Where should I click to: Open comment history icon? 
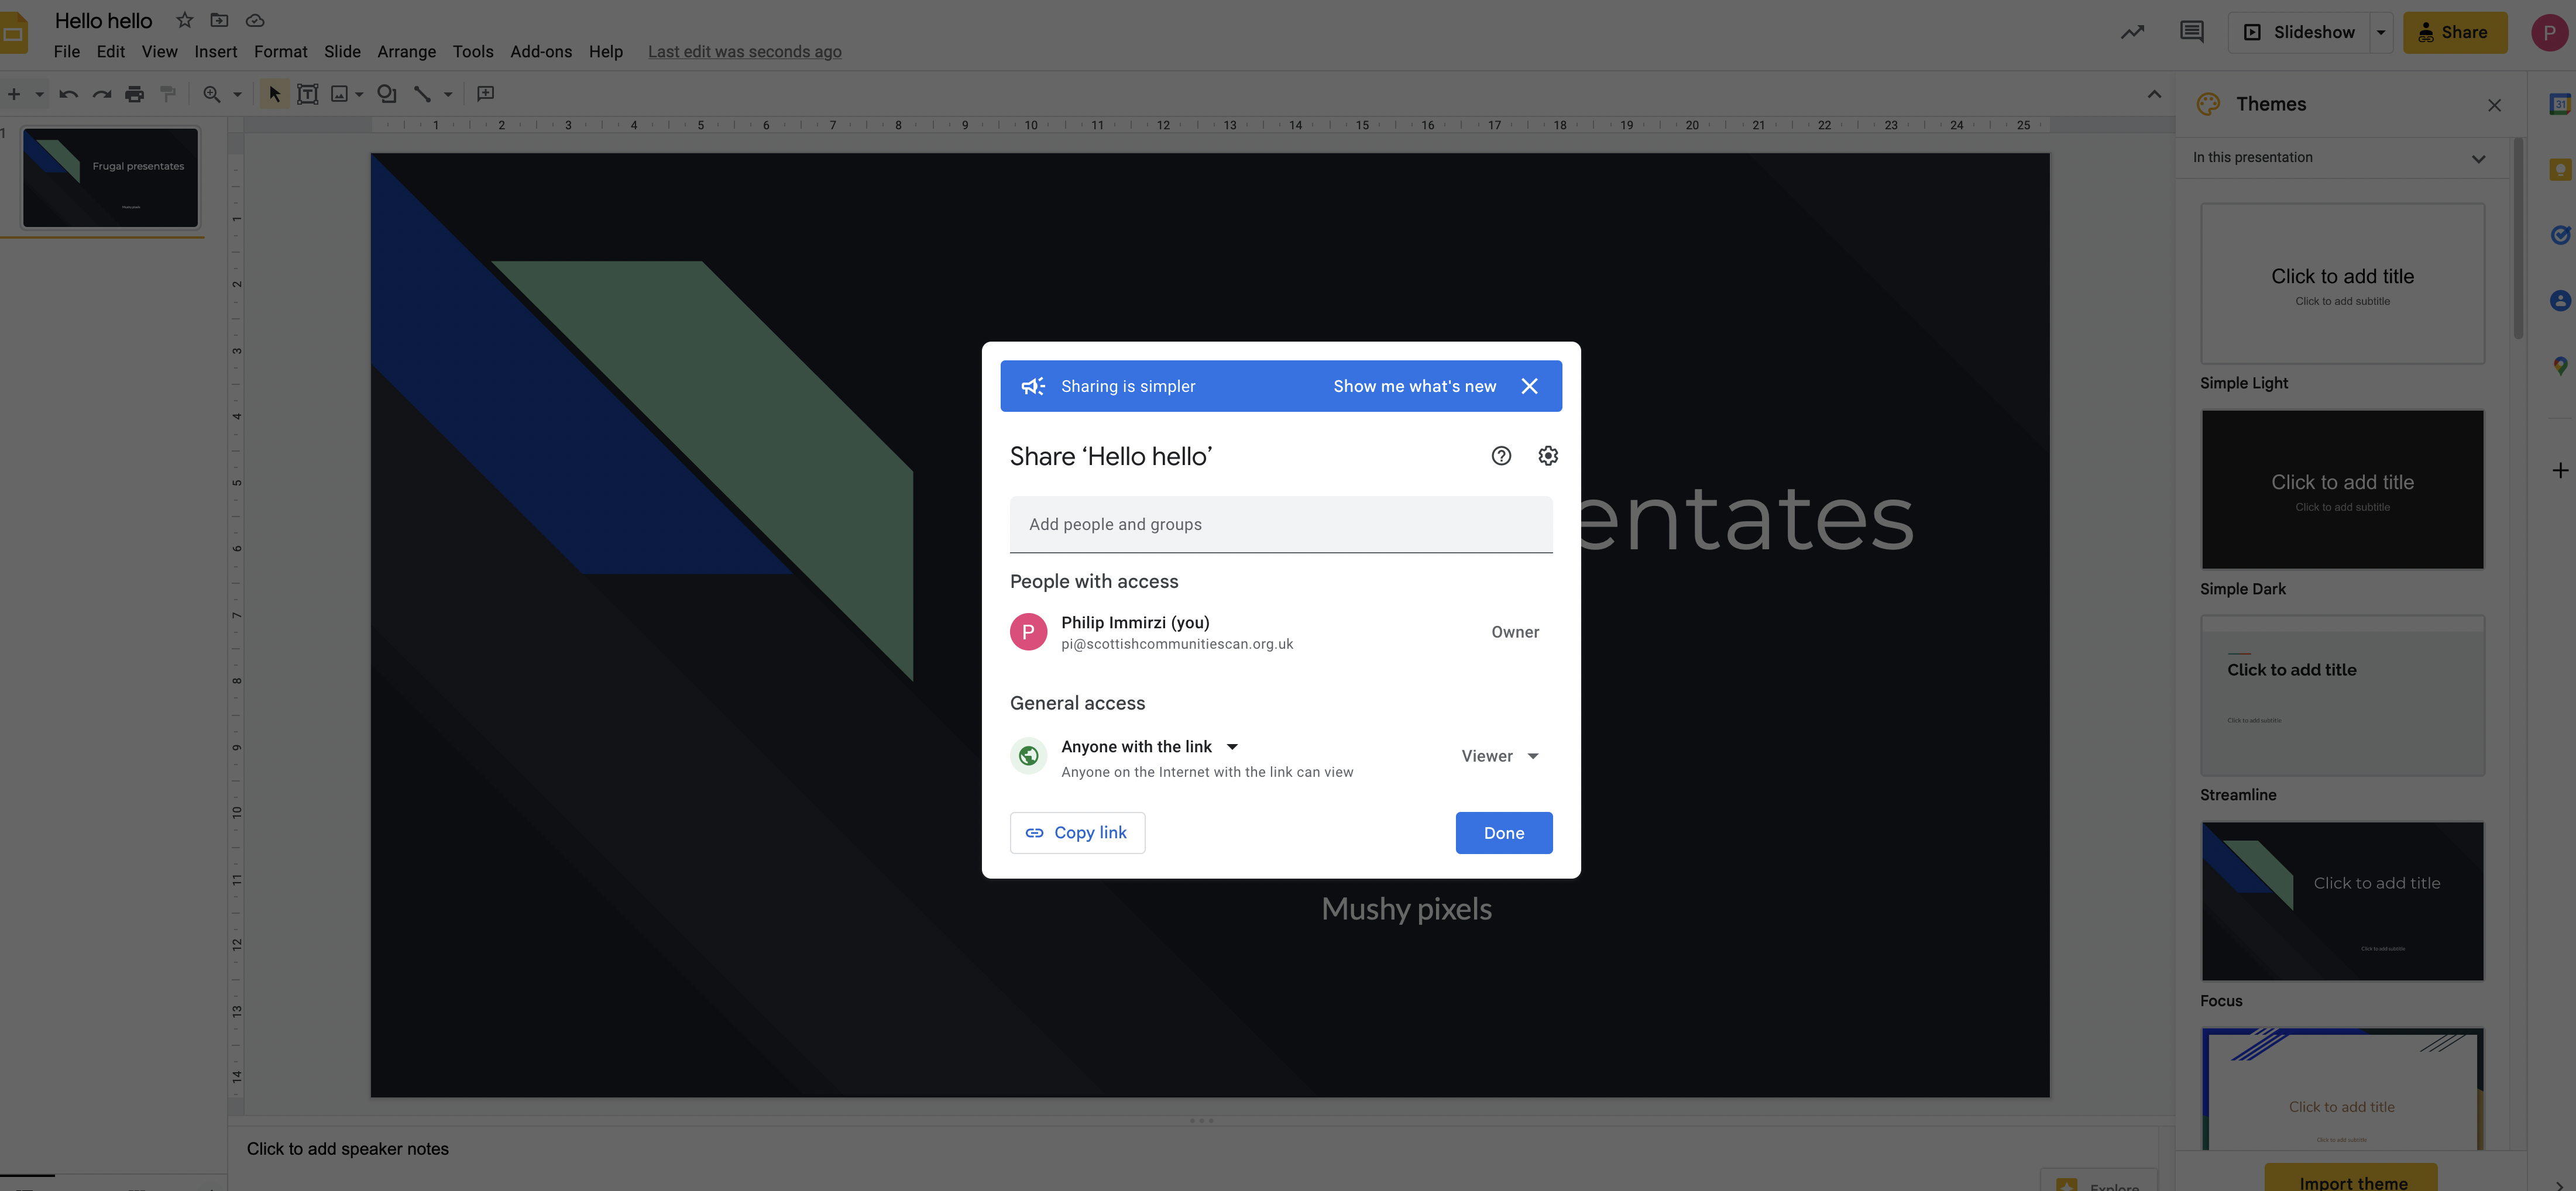[x=2192, y=32]
